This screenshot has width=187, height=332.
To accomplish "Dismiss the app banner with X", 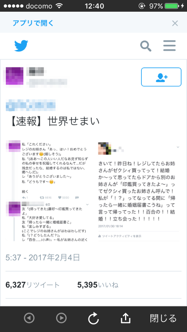I will 175,23.
